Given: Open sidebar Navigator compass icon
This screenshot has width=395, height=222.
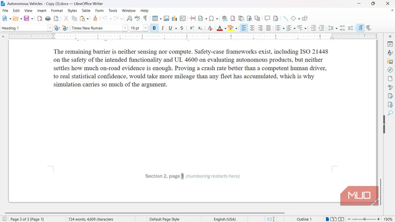Looking at the screenshot, I should (x=390, y=70).
